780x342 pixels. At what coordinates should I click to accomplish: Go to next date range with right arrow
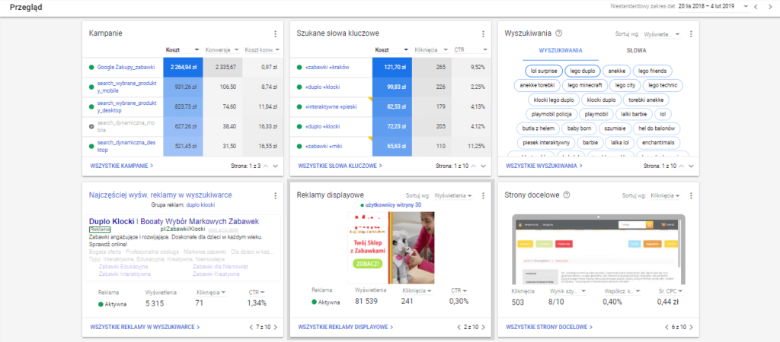click(769, 7)
